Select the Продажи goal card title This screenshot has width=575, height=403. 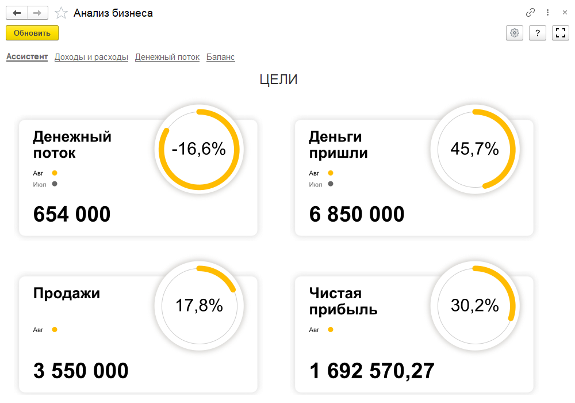coord(67,293)
